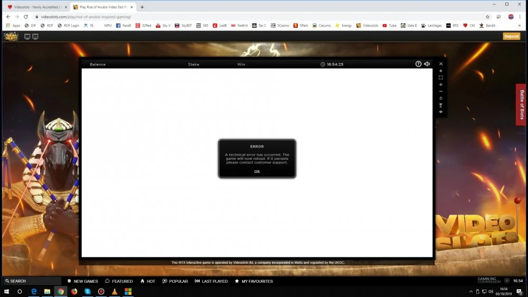Increase the game frame with plus icon

[x=441, y=84]
